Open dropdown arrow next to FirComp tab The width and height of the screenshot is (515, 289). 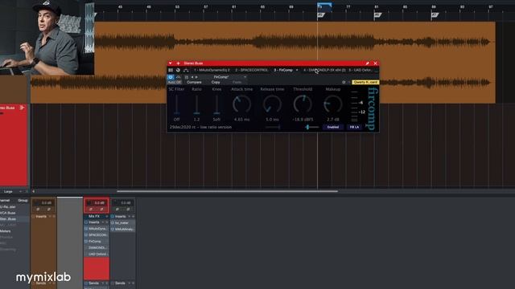[297, 70]
